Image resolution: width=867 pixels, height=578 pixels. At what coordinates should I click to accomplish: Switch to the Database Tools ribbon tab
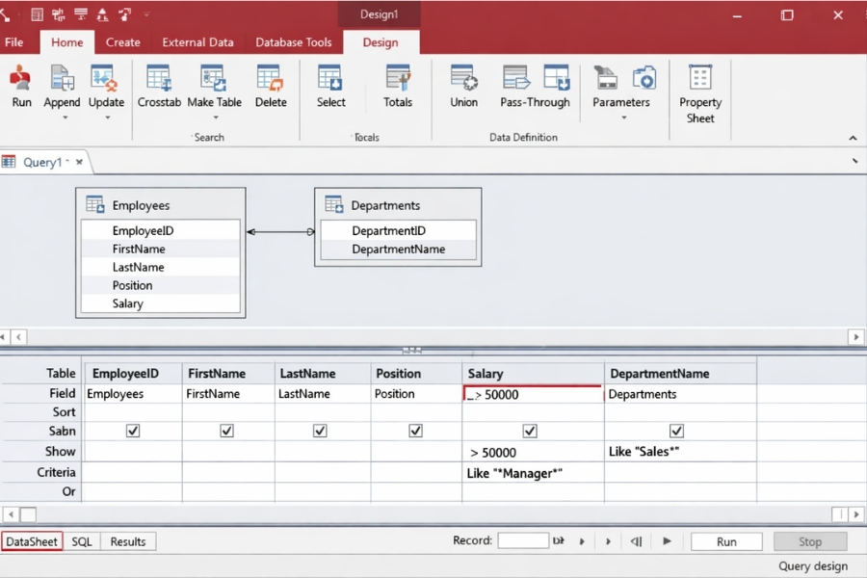point(294,42)
